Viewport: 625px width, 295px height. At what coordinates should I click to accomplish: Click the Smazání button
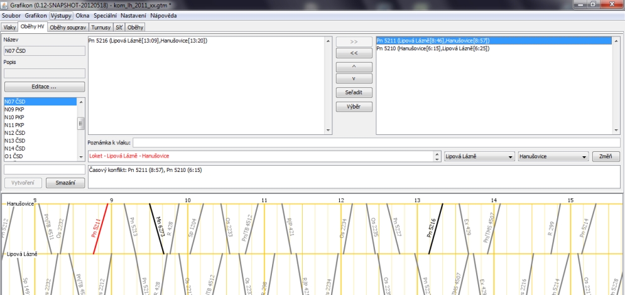pyautogui.click(x=65, y=183)
